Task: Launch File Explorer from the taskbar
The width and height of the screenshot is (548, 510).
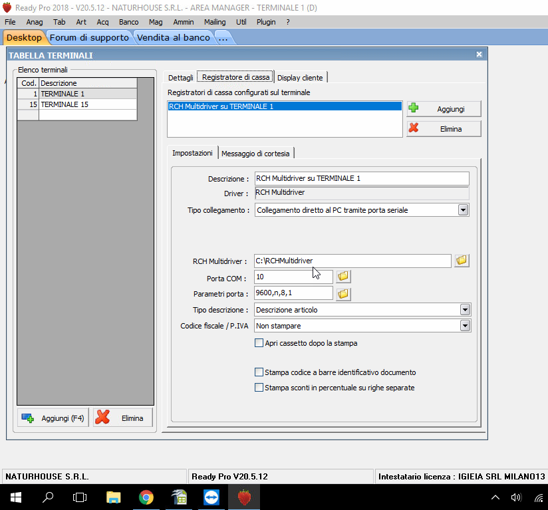Action: tap(113, 497)
